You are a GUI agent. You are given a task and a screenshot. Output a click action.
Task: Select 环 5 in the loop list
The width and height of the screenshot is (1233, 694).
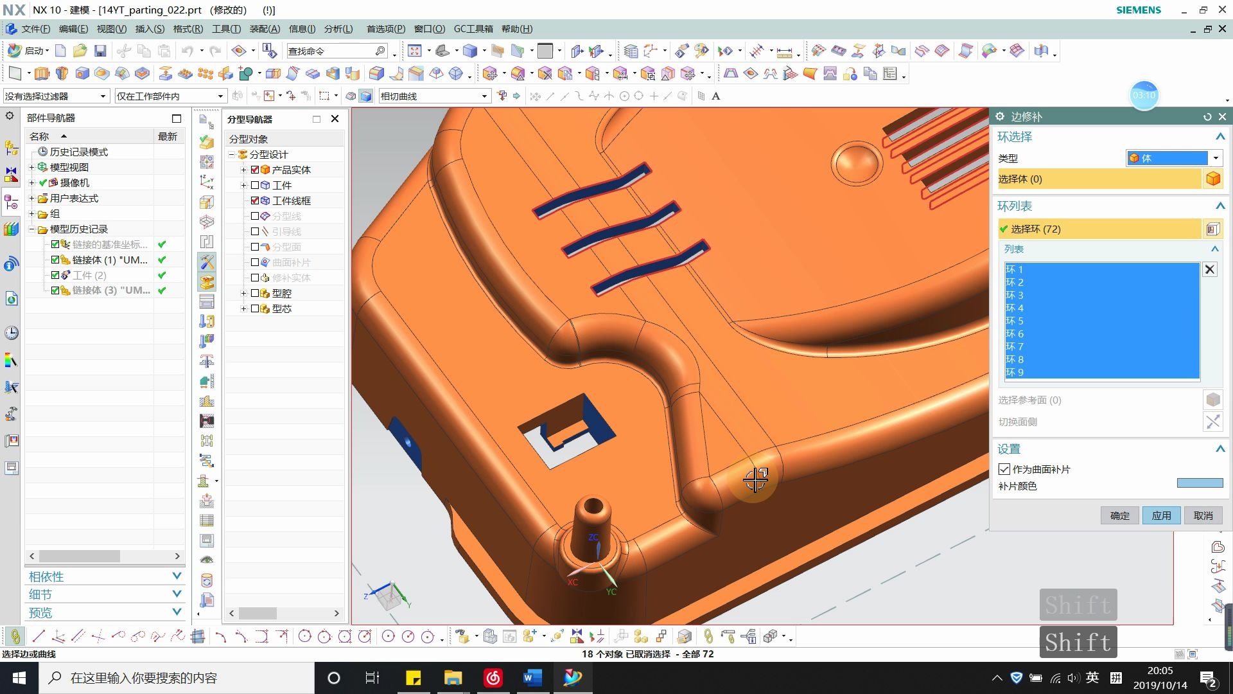pos(1102,321)
